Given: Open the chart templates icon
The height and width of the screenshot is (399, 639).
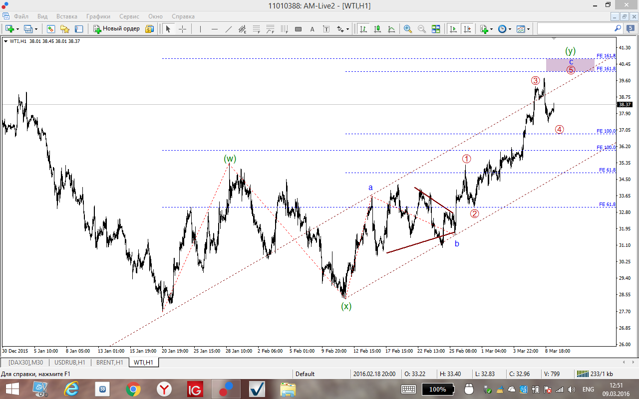Looking at the screenshot, I should coord(521,29).
